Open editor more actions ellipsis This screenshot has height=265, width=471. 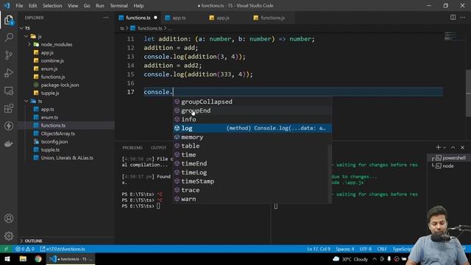click(x=463, y=18)
